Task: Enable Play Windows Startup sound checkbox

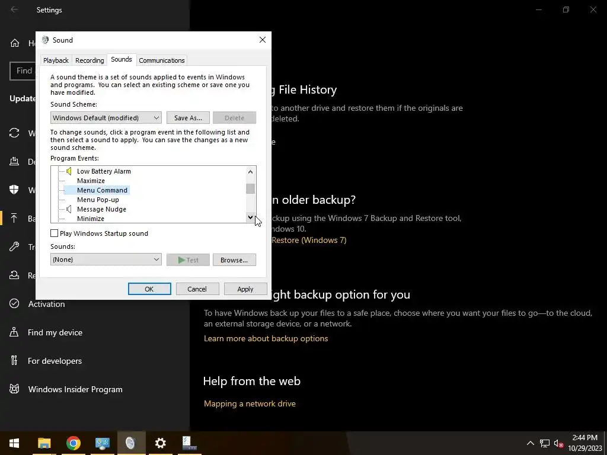Action: click(54, 233)
